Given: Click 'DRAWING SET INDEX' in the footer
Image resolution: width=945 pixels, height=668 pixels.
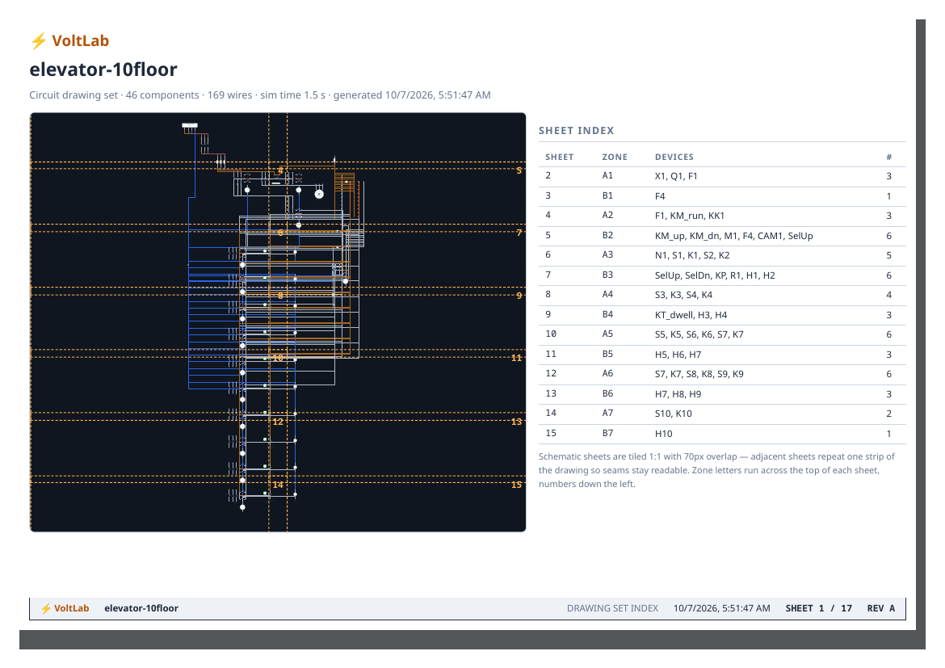Looking at the screenshot, I should [x=612, y=608].
